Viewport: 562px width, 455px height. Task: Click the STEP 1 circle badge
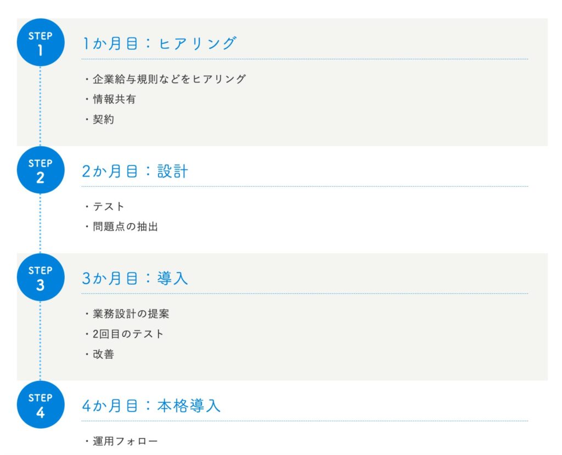tap(41, 42)
